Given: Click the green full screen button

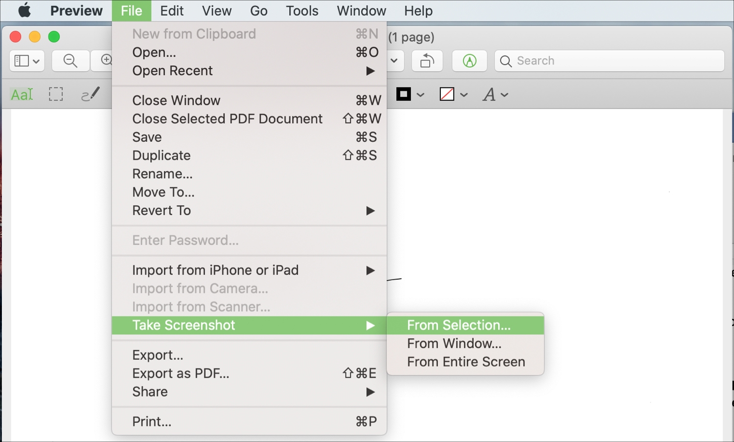Looking at the screenshot, I should click(54, 37).
